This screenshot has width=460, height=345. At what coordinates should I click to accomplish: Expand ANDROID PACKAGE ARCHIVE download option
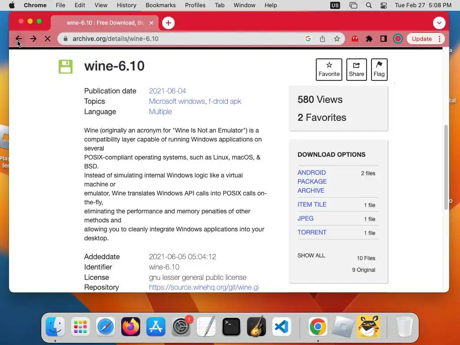[312, 181]
